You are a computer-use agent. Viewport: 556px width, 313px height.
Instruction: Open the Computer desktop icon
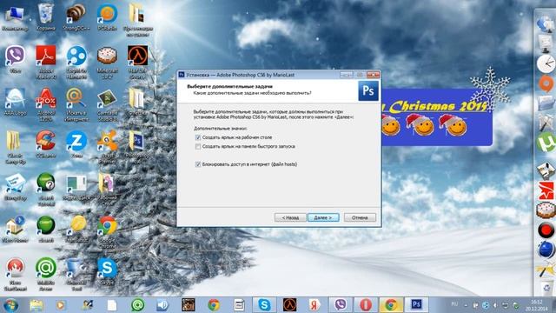15,17
